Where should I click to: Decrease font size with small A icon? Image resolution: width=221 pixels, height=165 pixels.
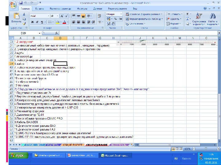[x=66, y=16]
